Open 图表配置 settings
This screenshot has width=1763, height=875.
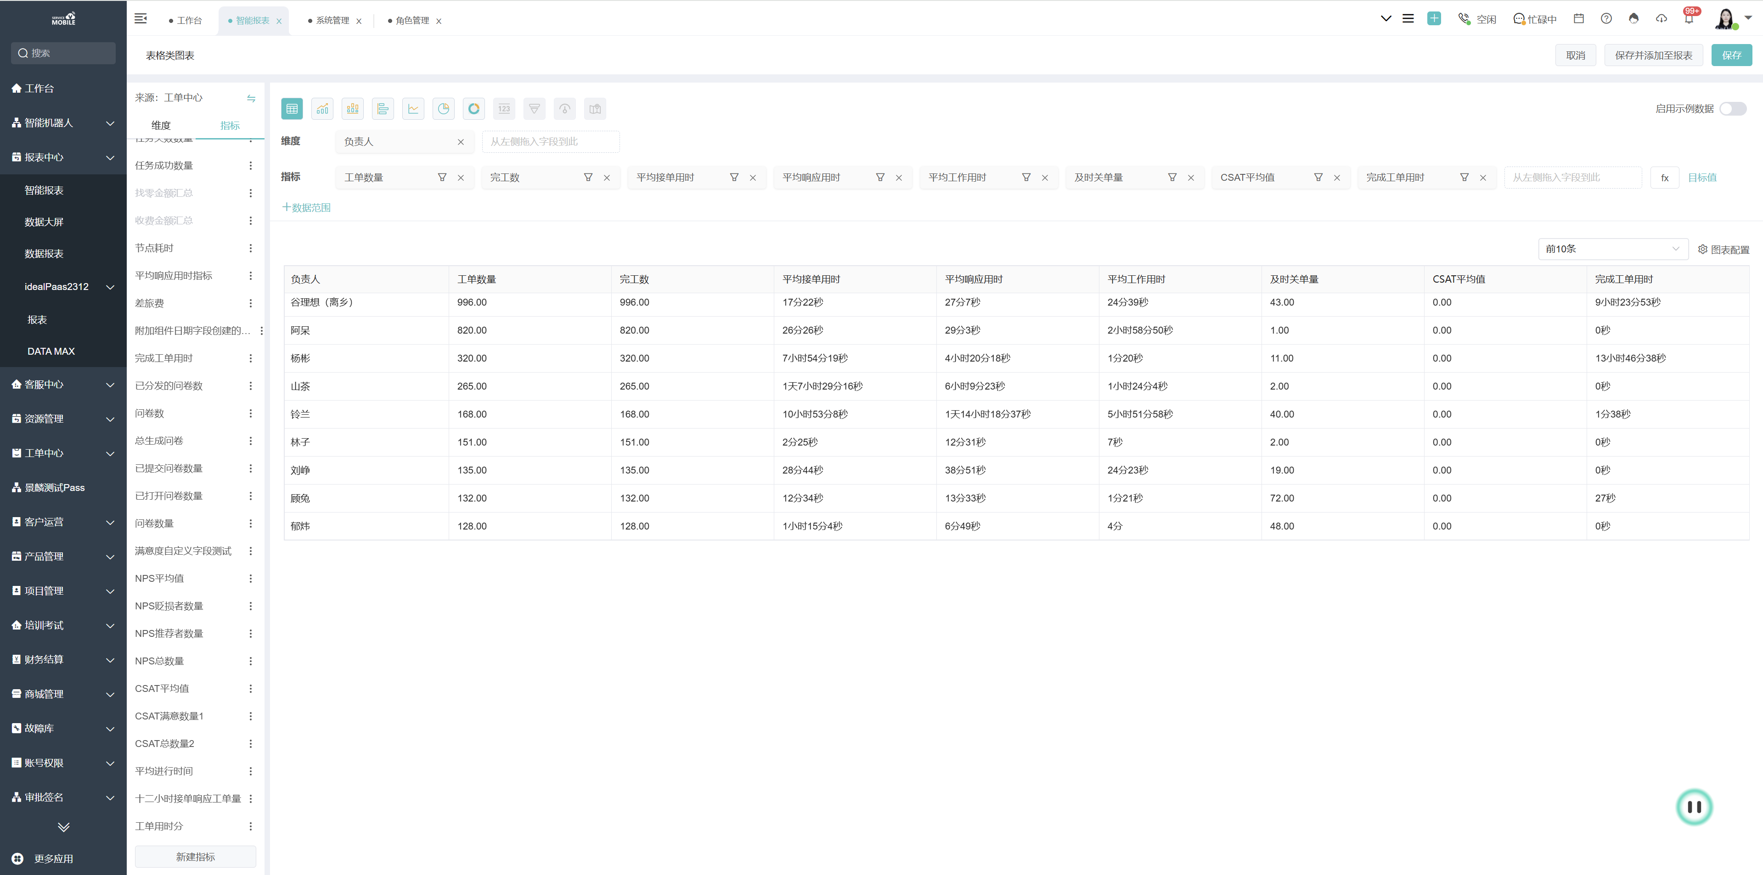click(1724, 250)
